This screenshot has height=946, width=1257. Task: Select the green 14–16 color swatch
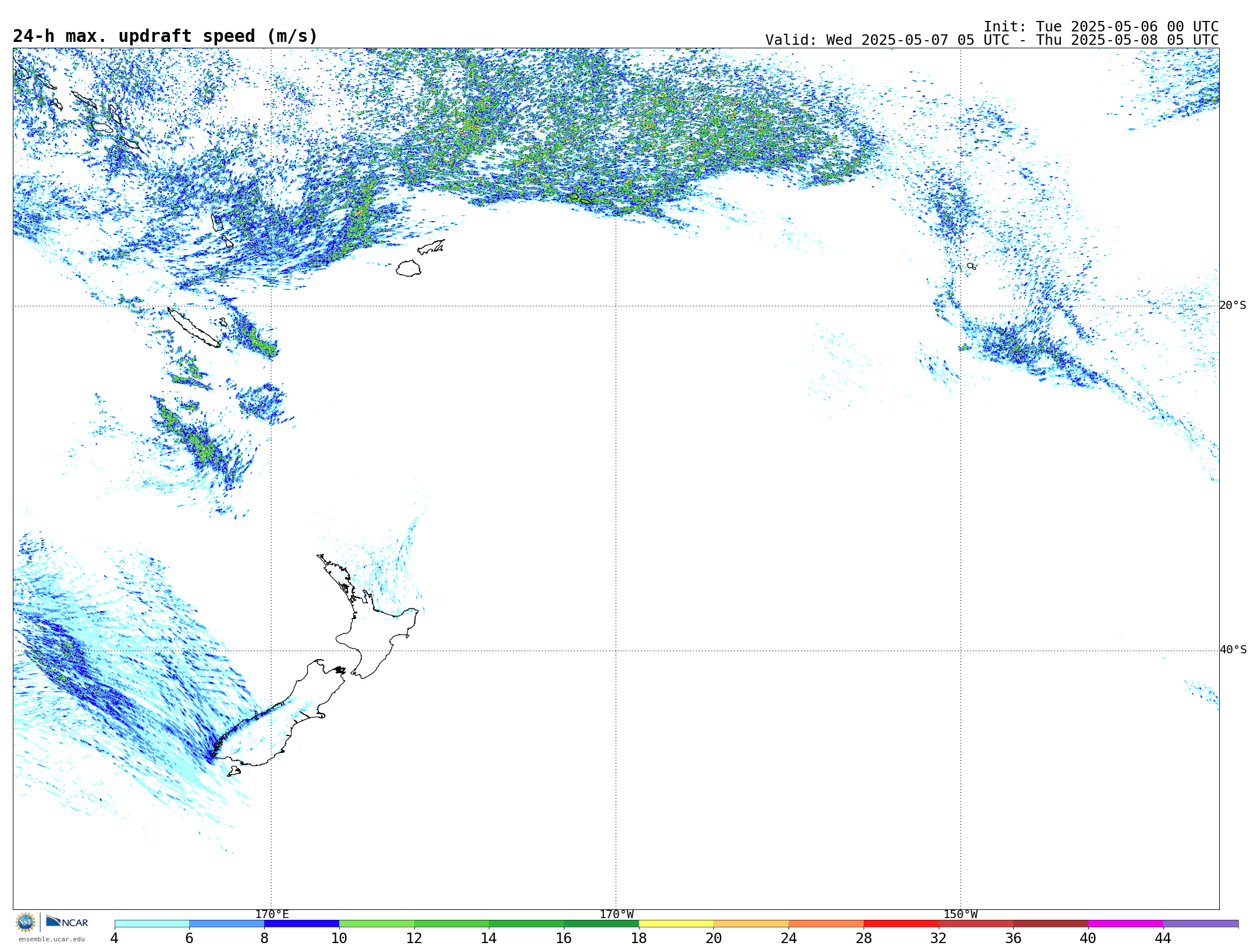point(527,923)
